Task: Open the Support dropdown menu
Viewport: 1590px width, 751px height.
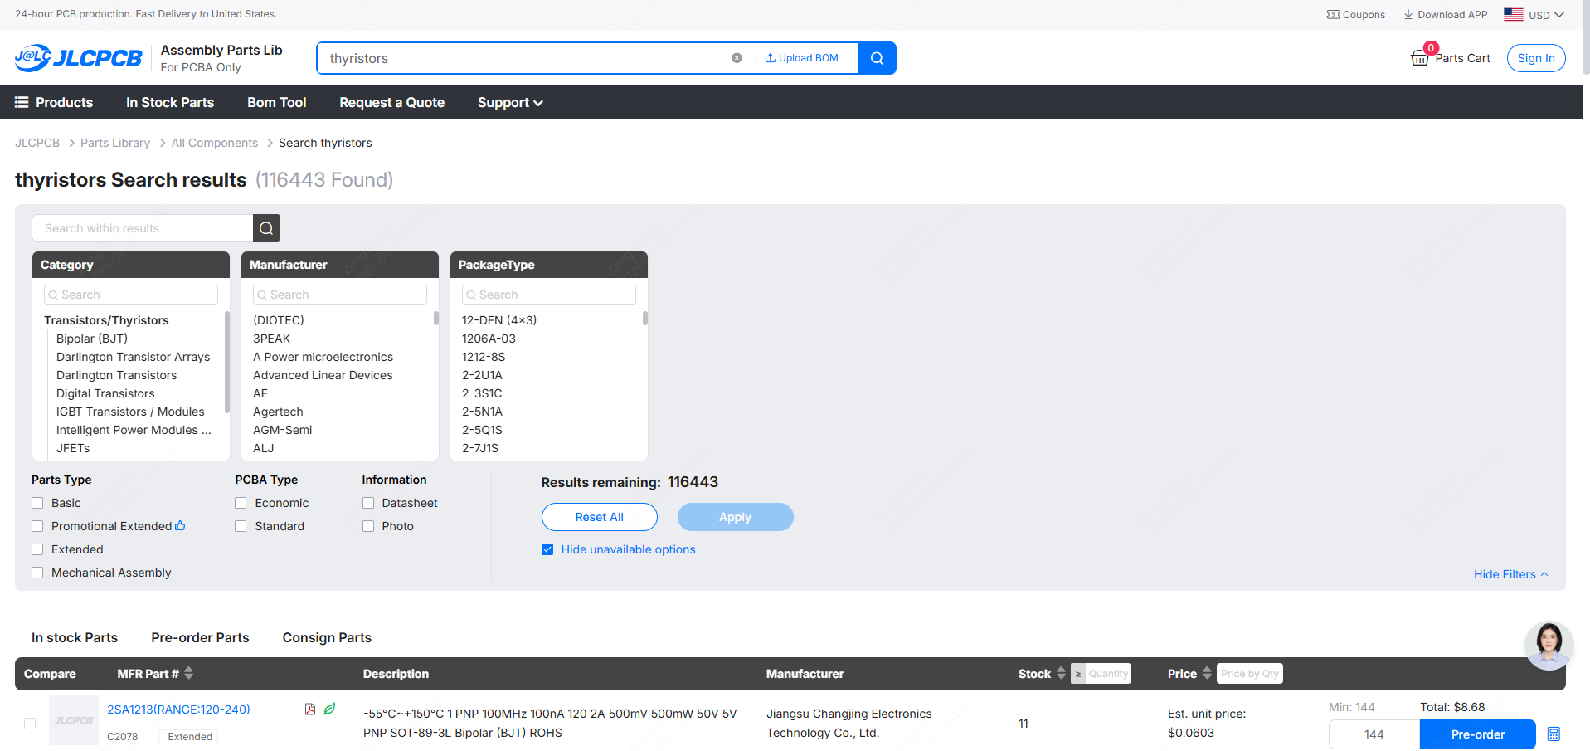Action: pyautogui.click(x=510, y=102)
